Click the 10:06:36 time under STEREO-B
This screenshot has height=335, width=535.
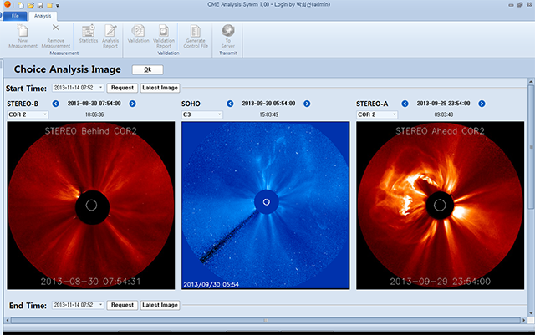click(94, 114)
